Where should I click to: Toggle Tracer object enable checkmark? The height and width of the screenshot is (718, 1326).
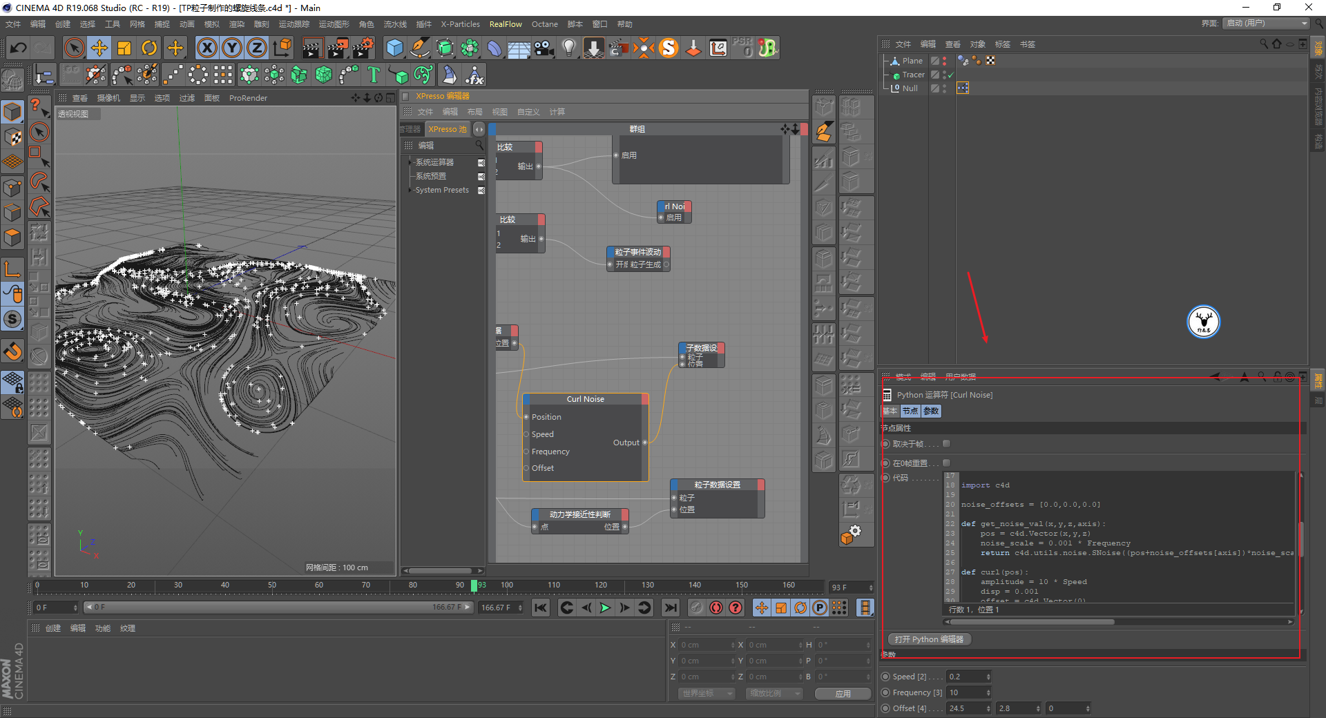[950, 75]
